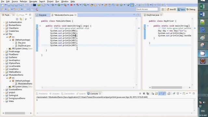Screen dimensions: 208x117
Task: Maximize the ModulatorDemo editor area
Action: click(x=138, y=15)
